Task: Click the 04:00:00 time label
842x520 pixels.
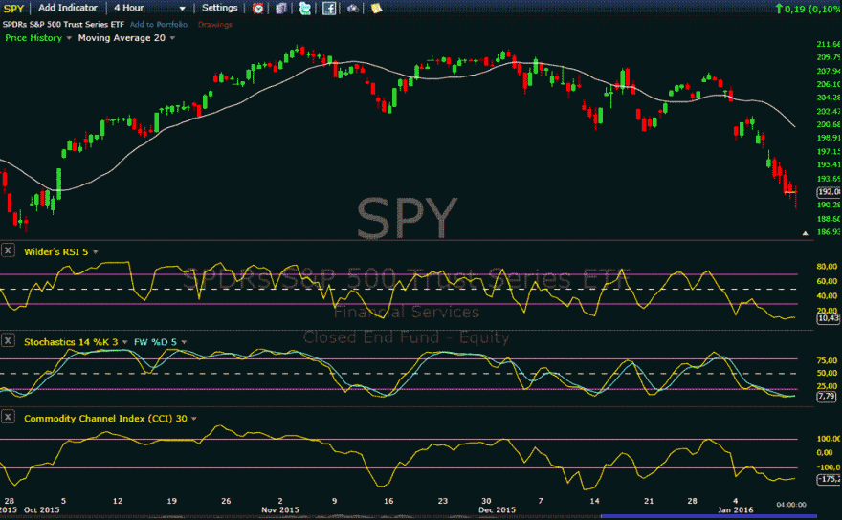Action: point(791,505)
